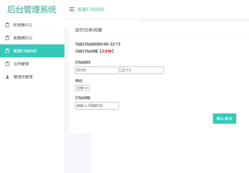Click the red 3分钟 interval text

tap(107, 51)
